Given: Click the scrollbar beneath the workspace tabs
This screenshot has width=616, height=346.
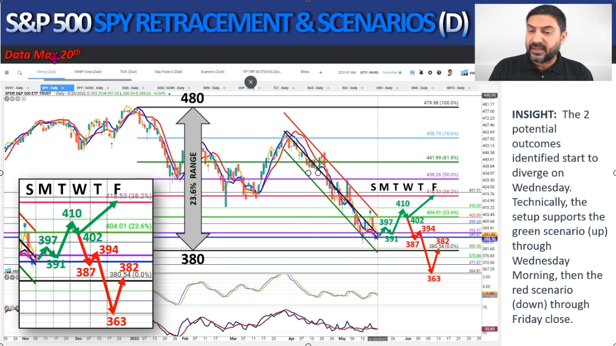Looking at the screenshot, I should pos(87,80).
